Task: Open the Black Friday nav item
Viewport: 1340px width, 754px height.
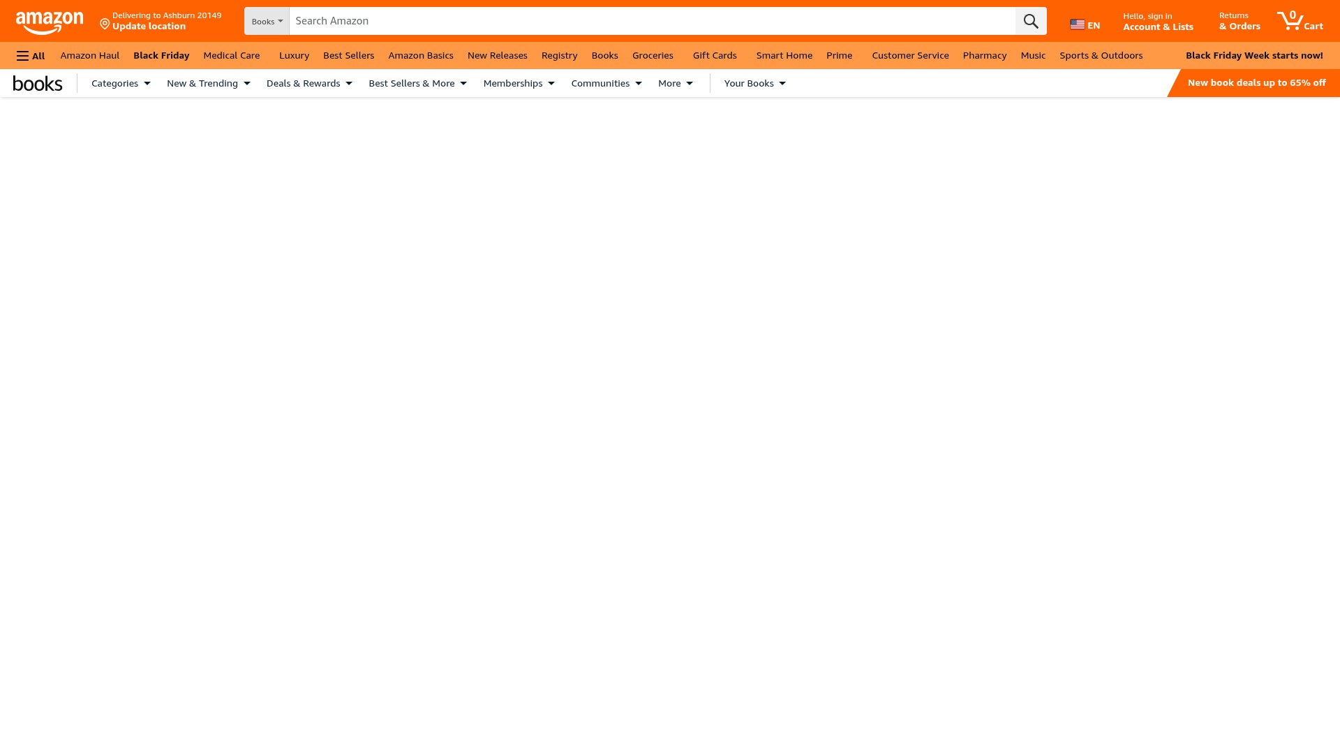Action: point(161,55)
